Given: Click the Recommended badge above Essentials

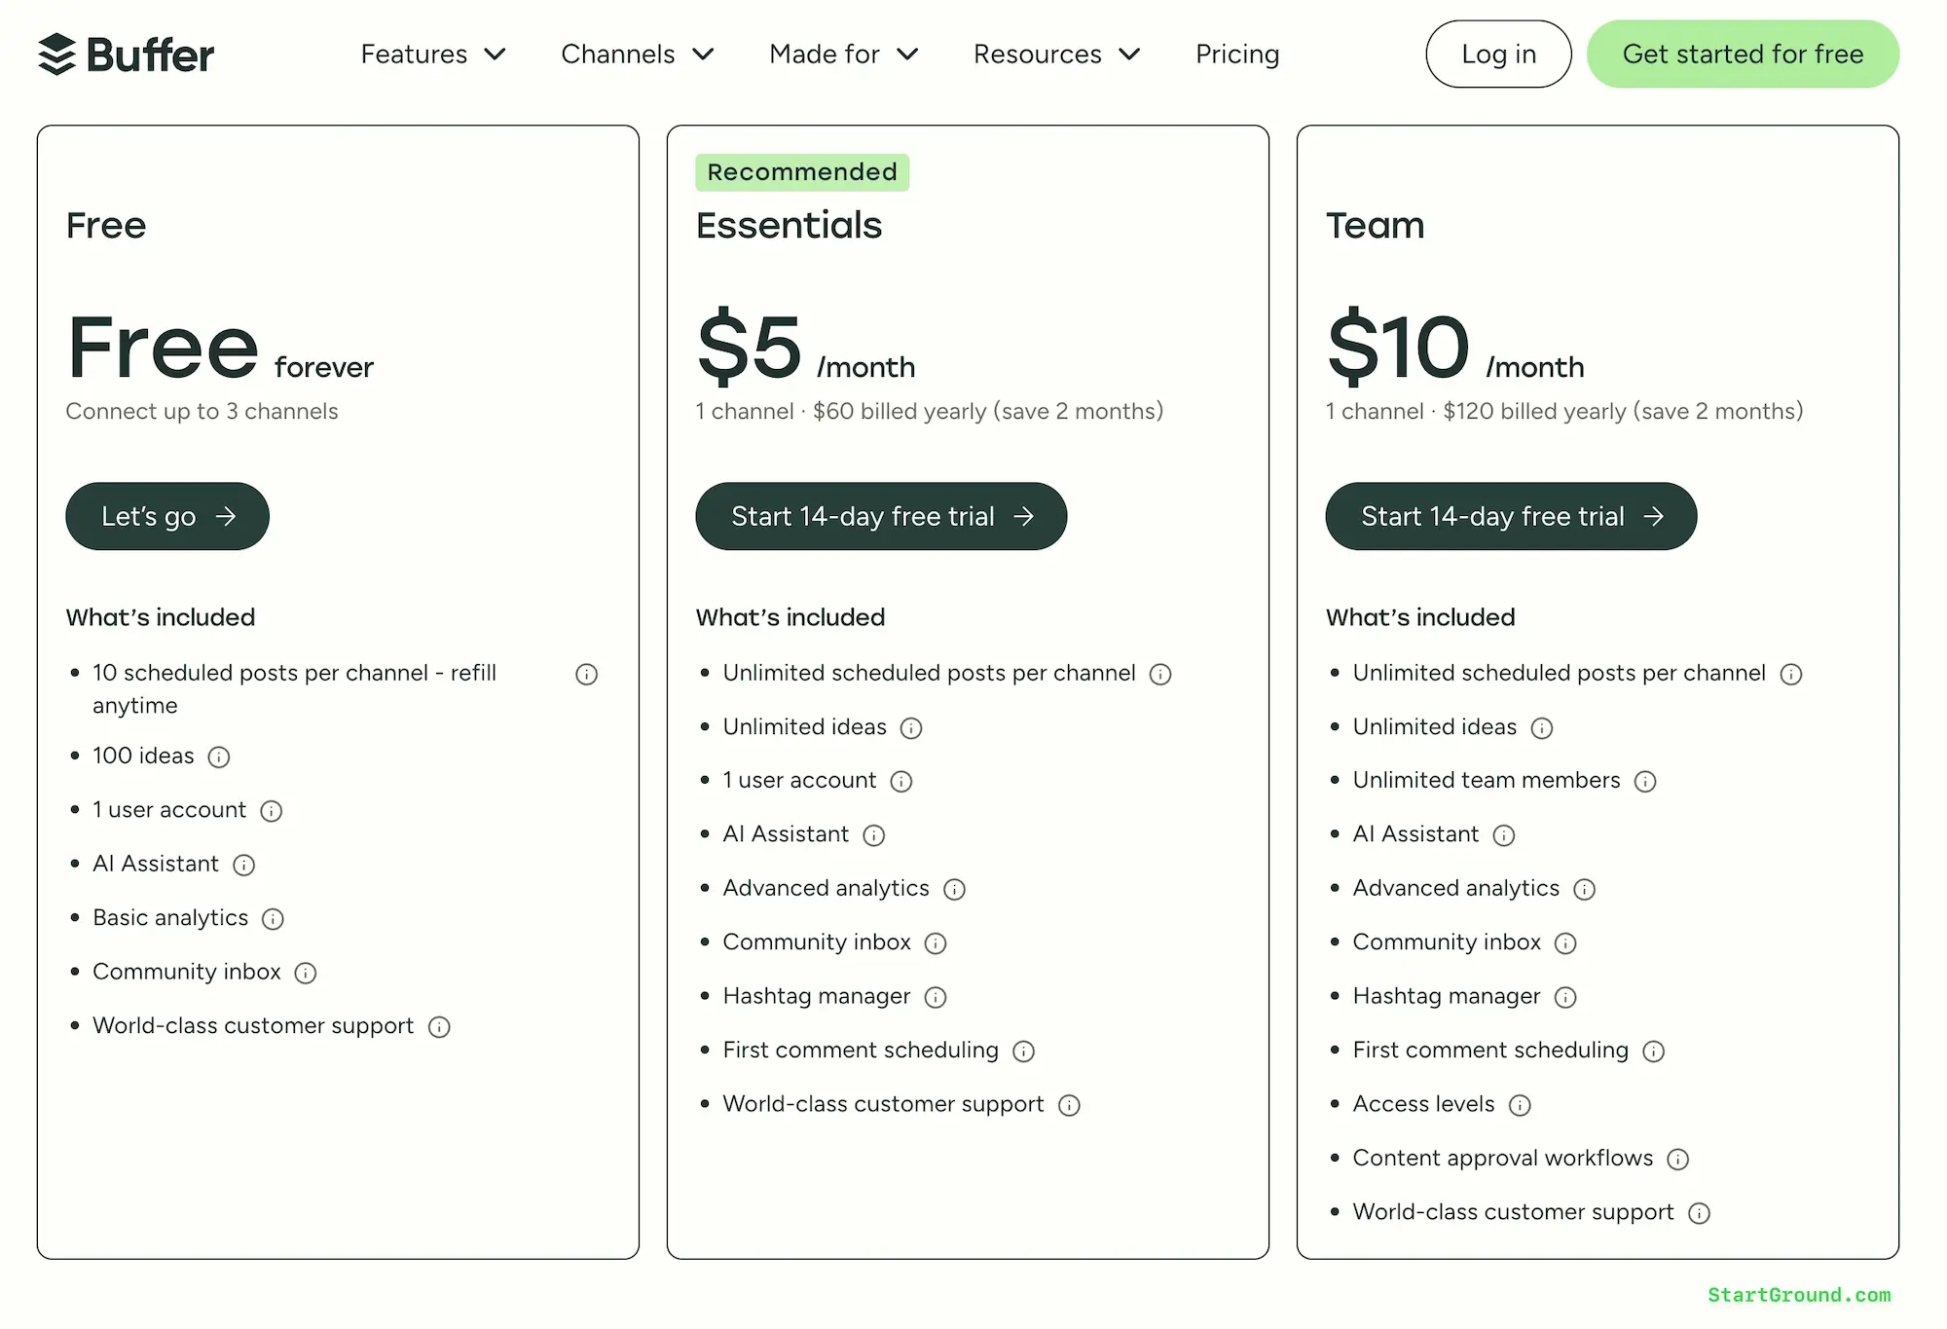Looking at the screenshot, I should click(801, 172).
